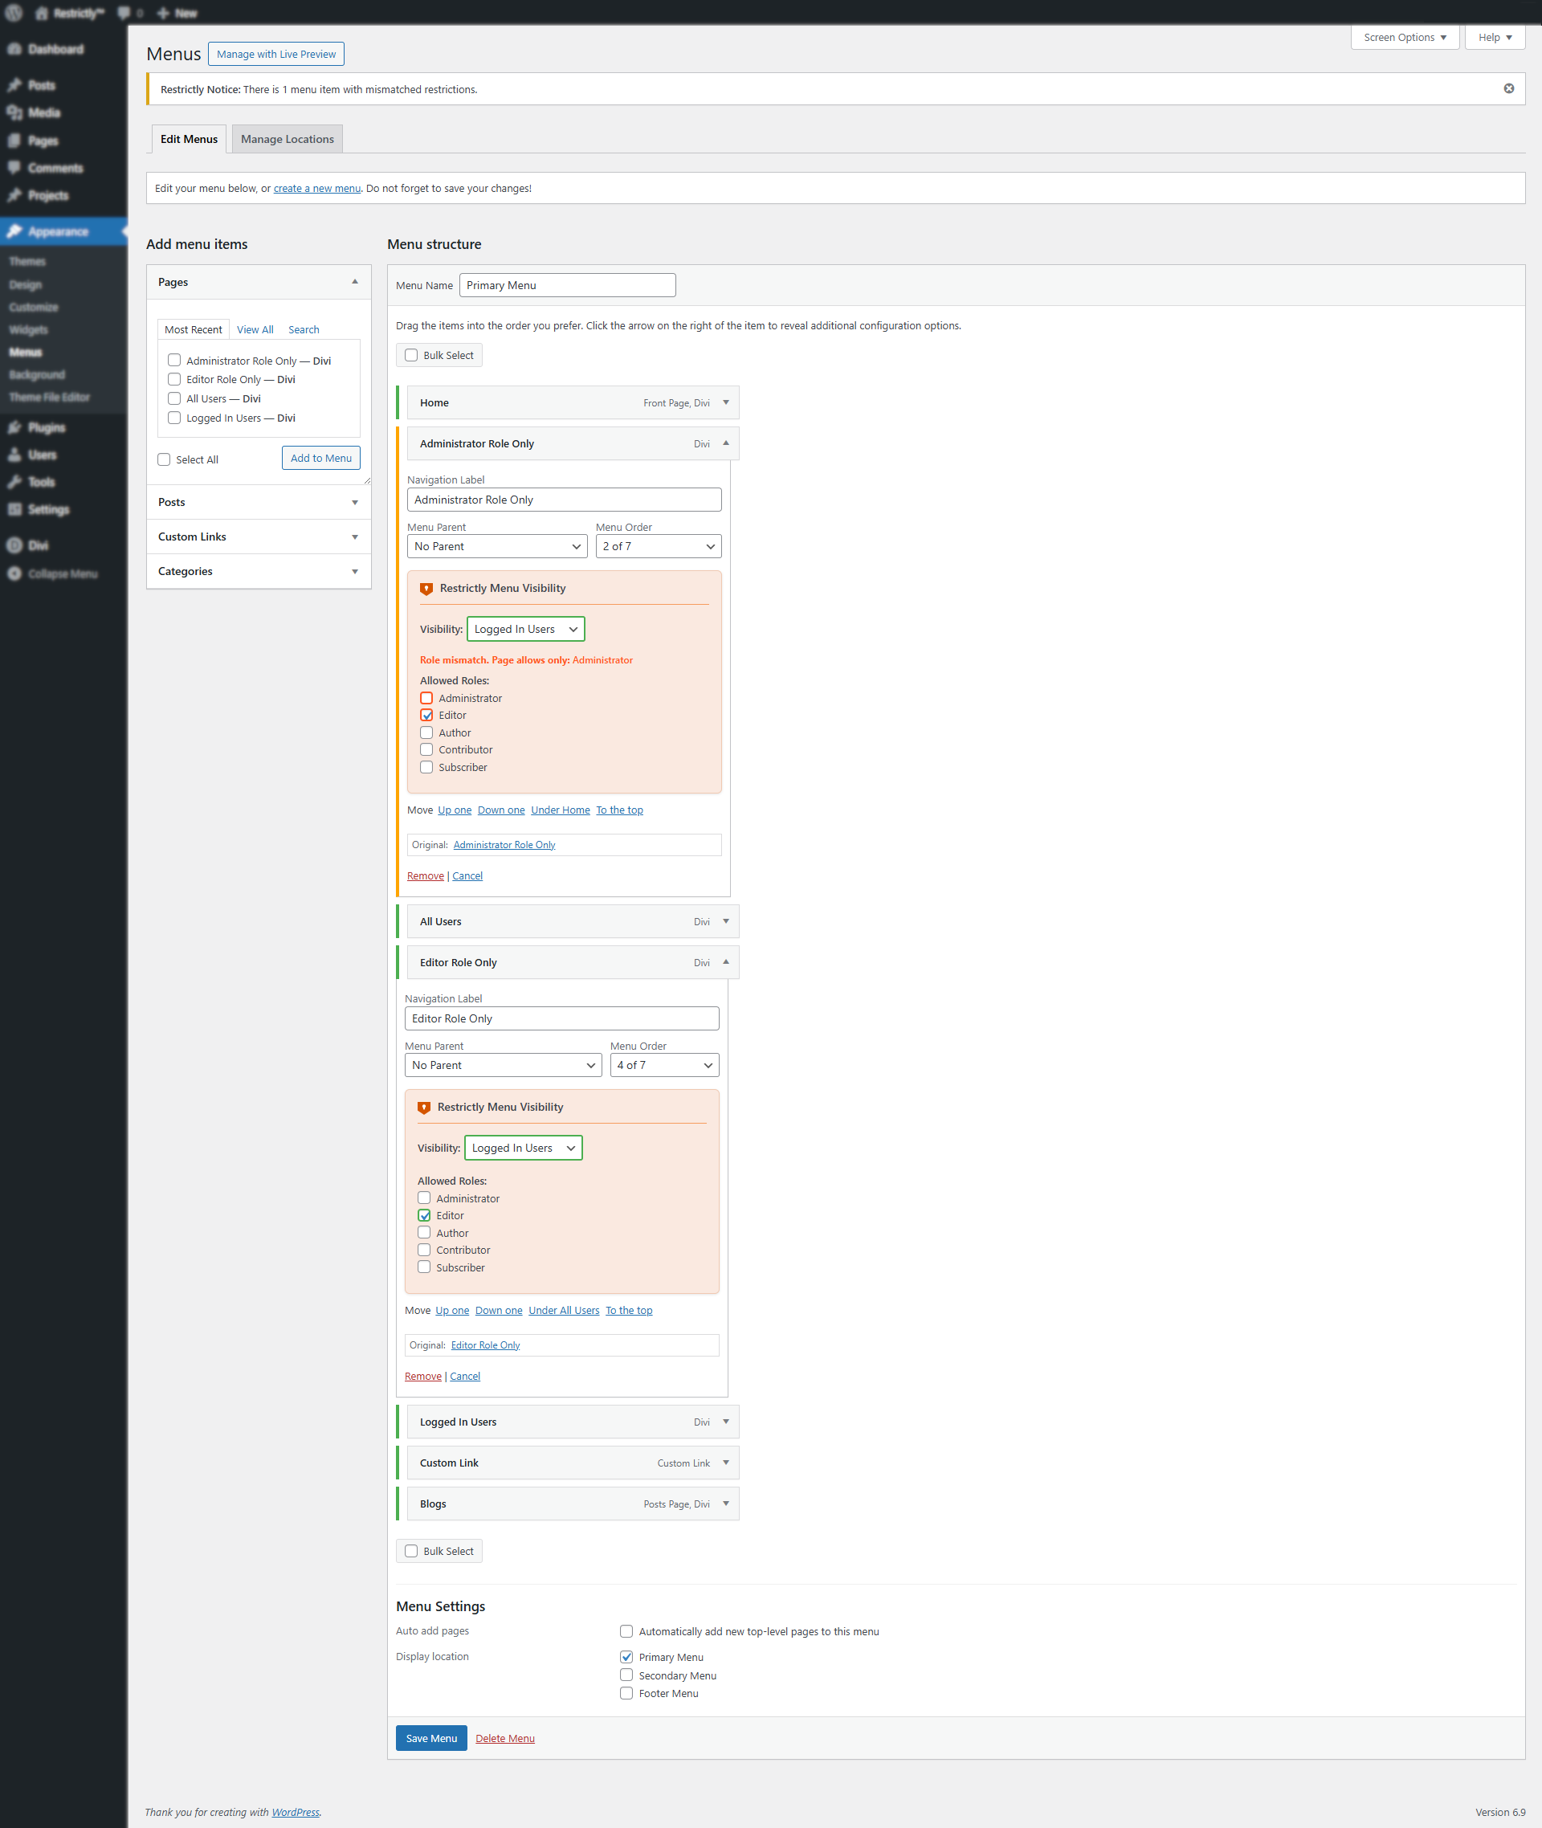This screenshot has height=1828, width=1542.
Task: Click the Settings sidebar icon
Action: [x=14, y=510]
